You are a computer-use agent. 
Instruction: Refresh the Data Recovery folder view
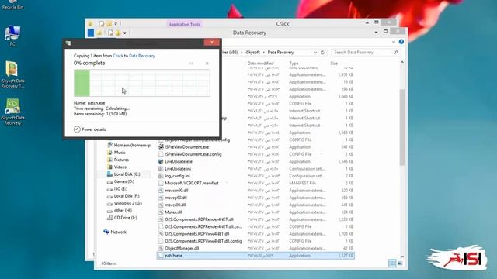click(x=323, y=53)
